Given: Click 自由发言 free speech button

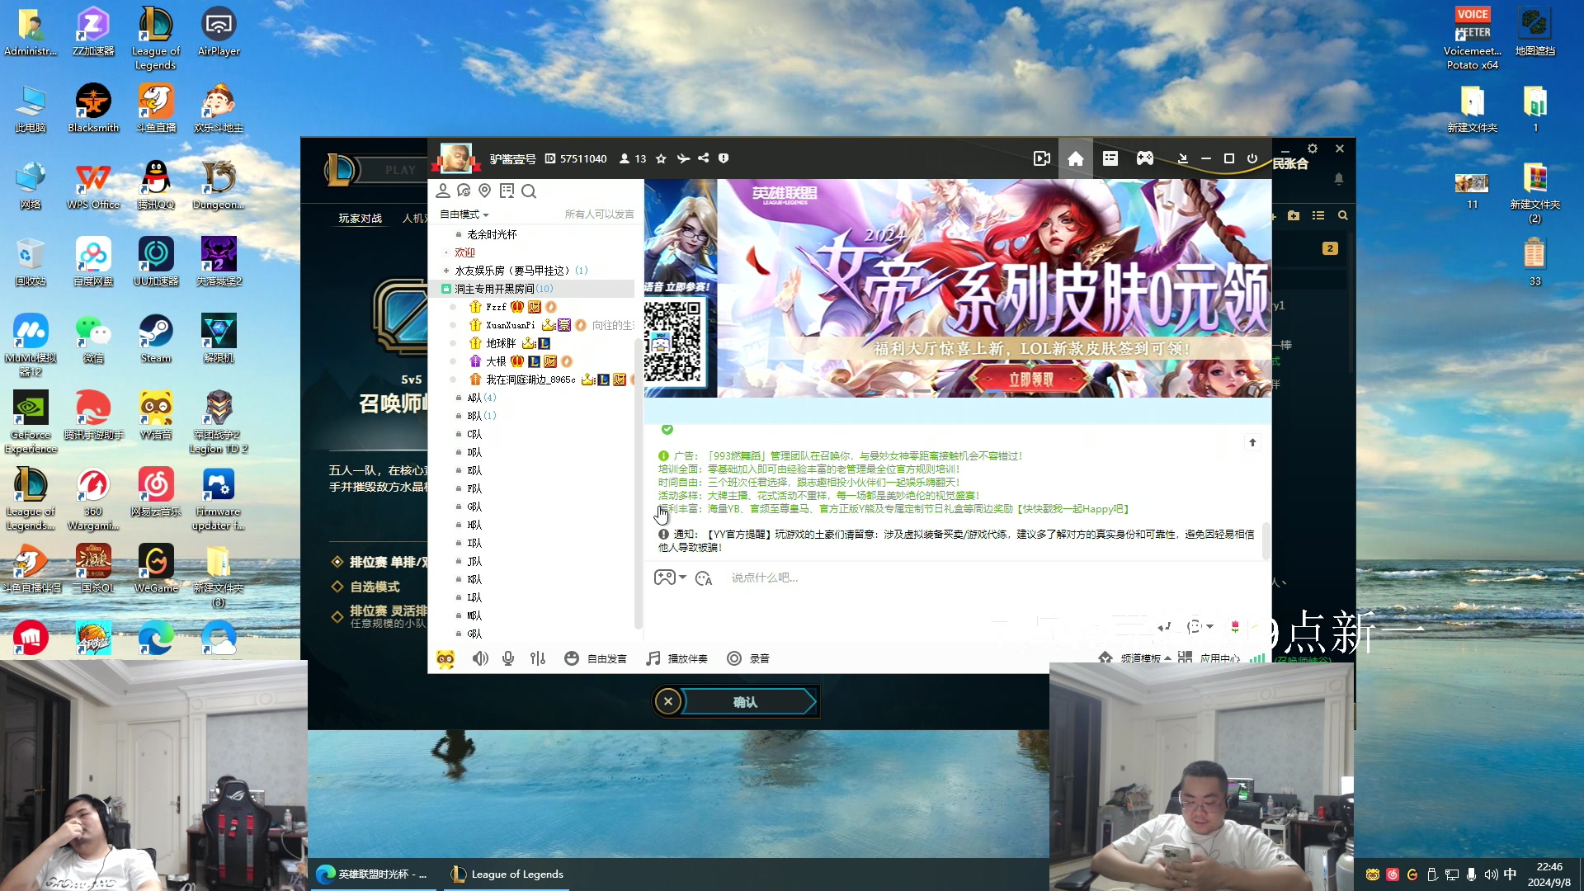Looking at the screenshot, I should coord(596,658).
